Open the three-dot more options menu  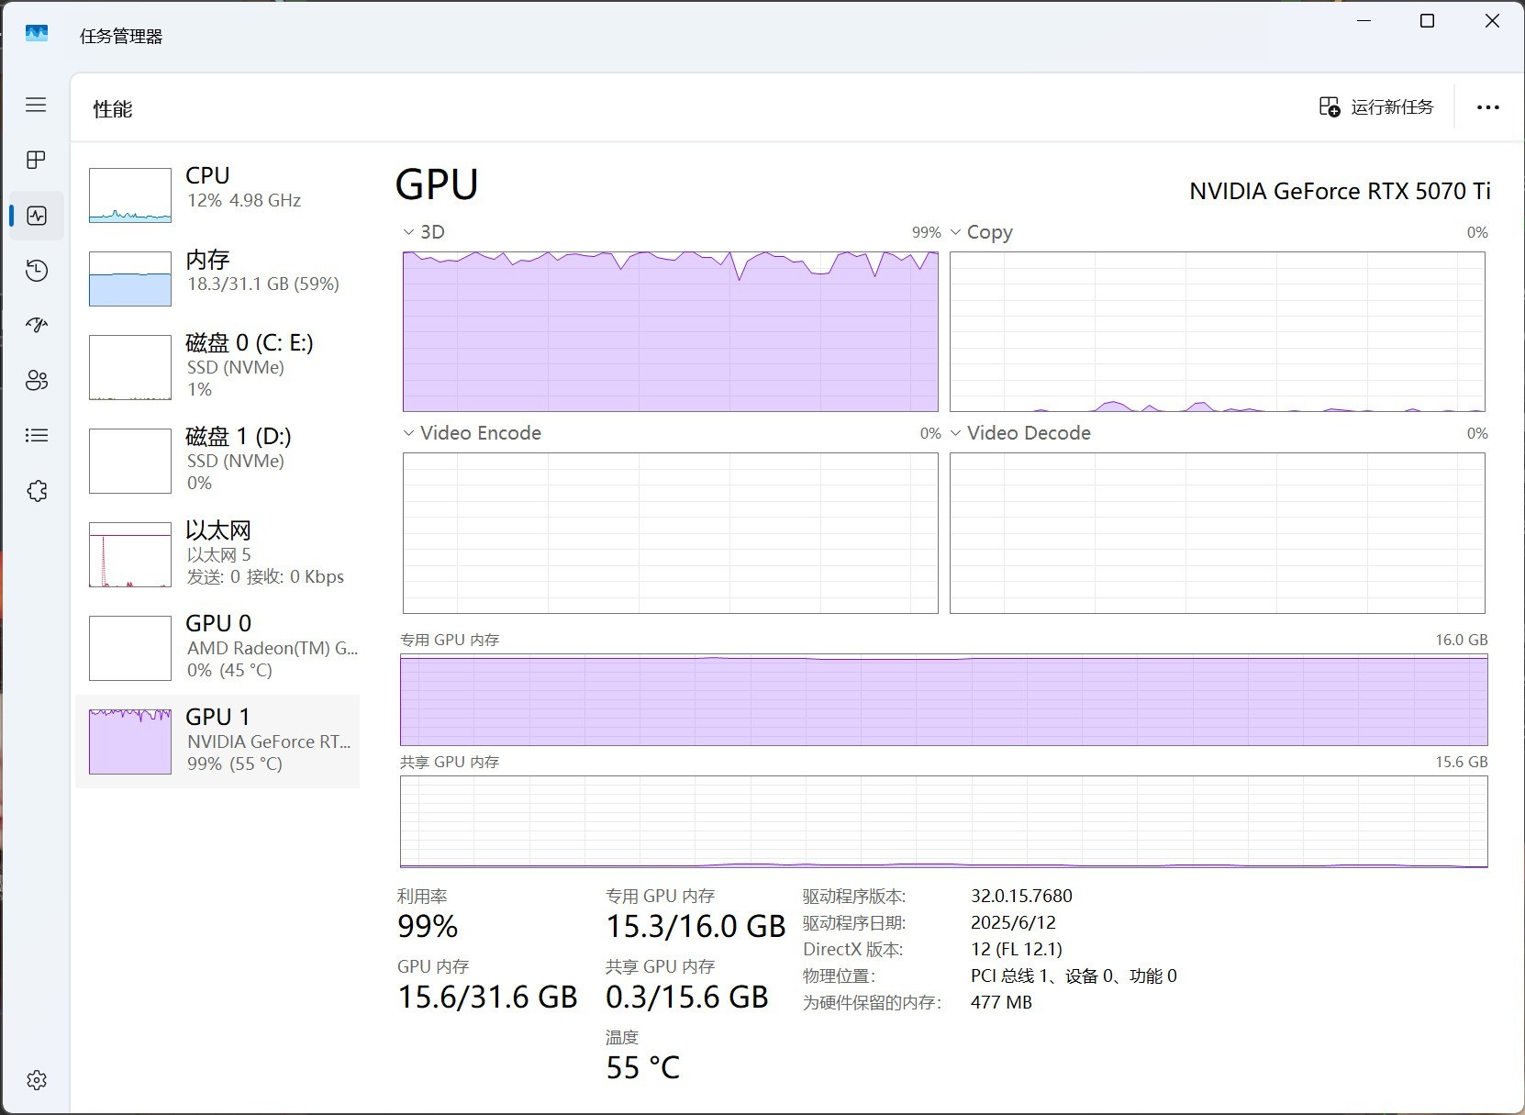coord(1487,107)
